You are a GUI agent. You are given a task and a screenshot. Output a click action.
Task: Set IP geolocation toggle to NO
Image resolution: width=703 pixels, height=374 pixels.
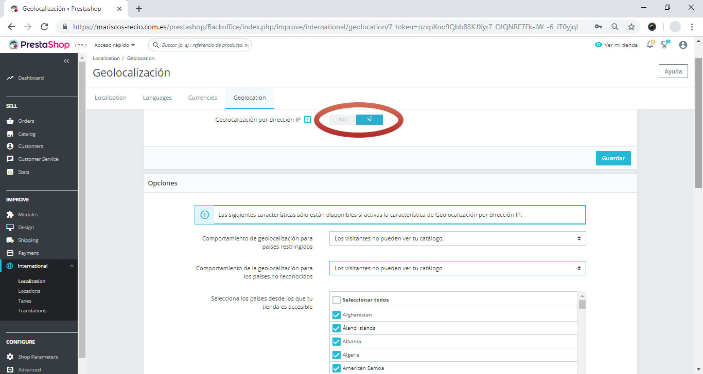click(x=343, y=120)
